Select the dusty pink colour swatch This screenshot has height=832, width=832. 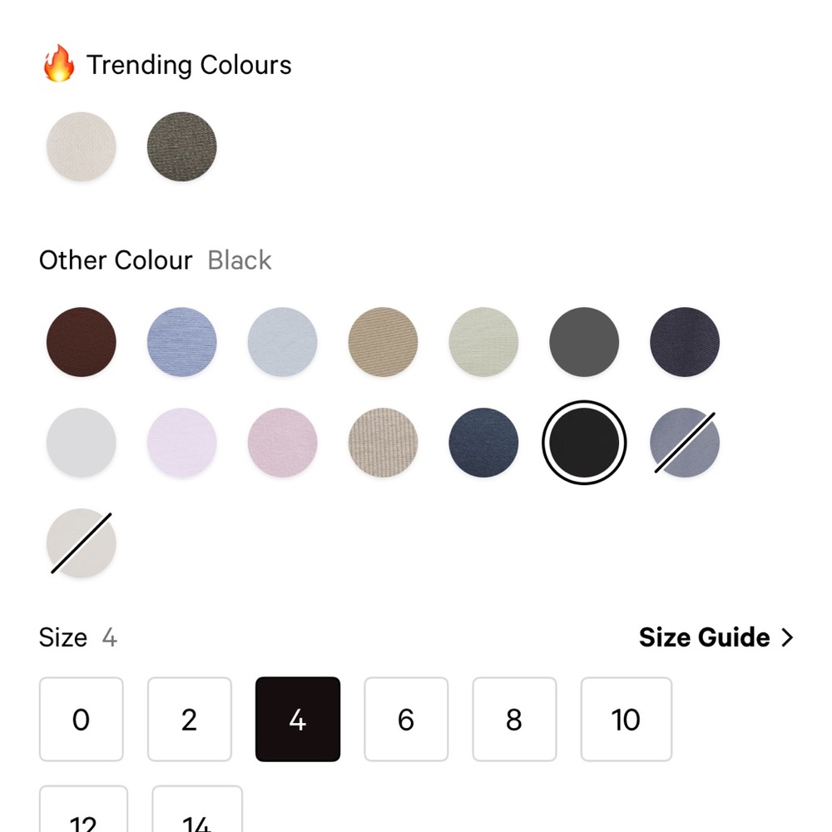pyautogui.click(x=282, y=443)
